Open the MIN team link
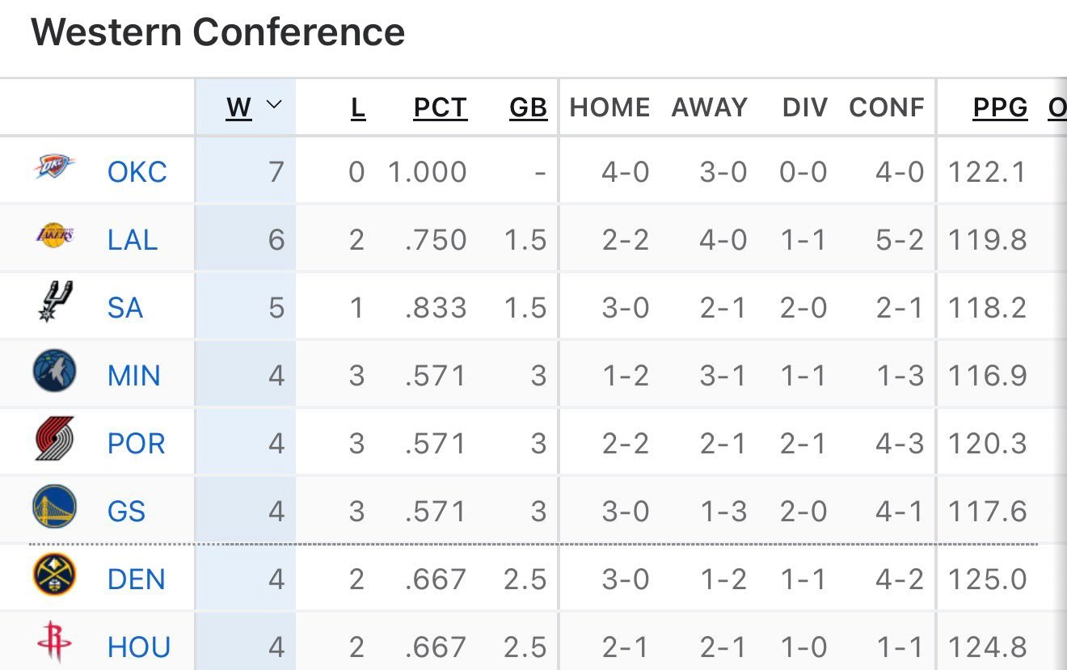The image size is (1067, 670). [134, 376]
